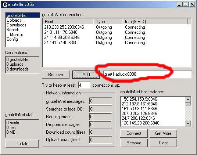Select host 24.7.206.122:6346 in host catcher
Viewport: 197px width, 155px height.
(x=138, y=118)
